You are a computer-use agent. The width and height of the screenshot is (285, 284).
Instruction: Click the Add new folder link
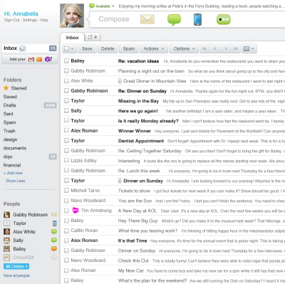13,173
